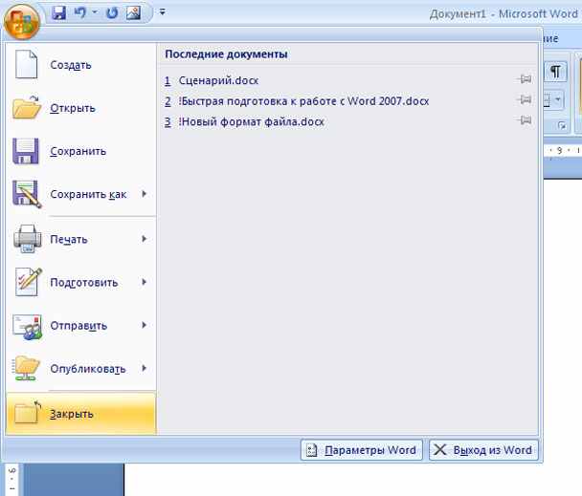
Task: Choose the highlighted Закрыть label
Action: 72,414
